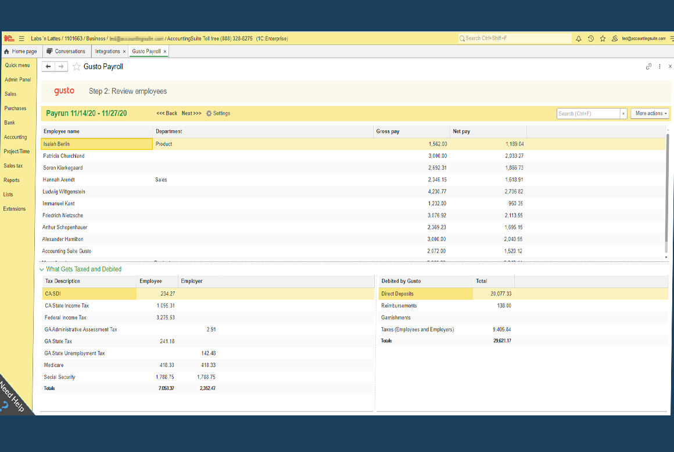Screen dimensions: 674x452
Task: Sort by Gross pay column
Action: pos(411,131)
